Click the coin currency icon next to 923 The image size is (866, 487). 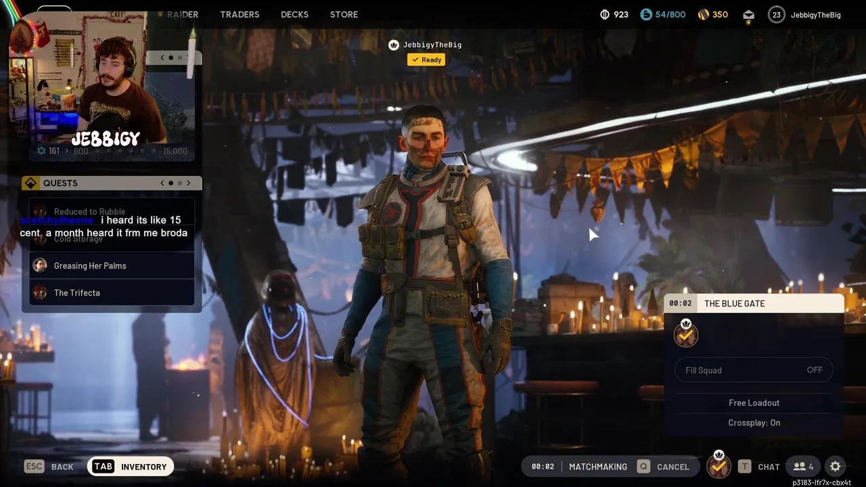(605, 14)
